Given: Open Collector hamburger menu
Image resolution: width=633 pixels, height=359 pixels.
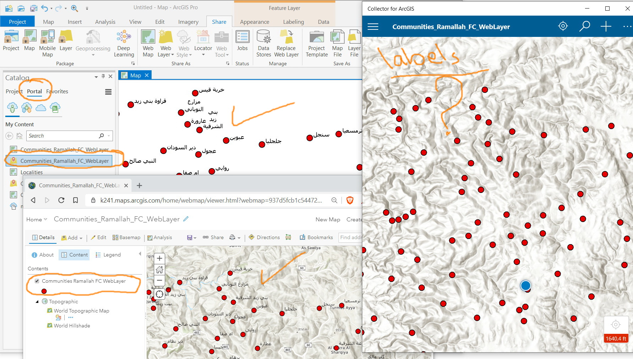Looking at the screenshot, I should tap(373, 27).
